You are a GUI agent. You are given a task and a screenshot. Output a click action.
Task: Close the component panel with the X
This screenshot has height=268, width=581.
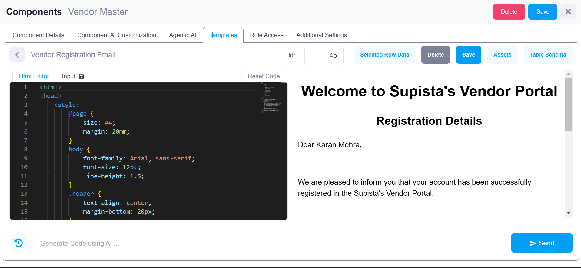pos(568,12)
